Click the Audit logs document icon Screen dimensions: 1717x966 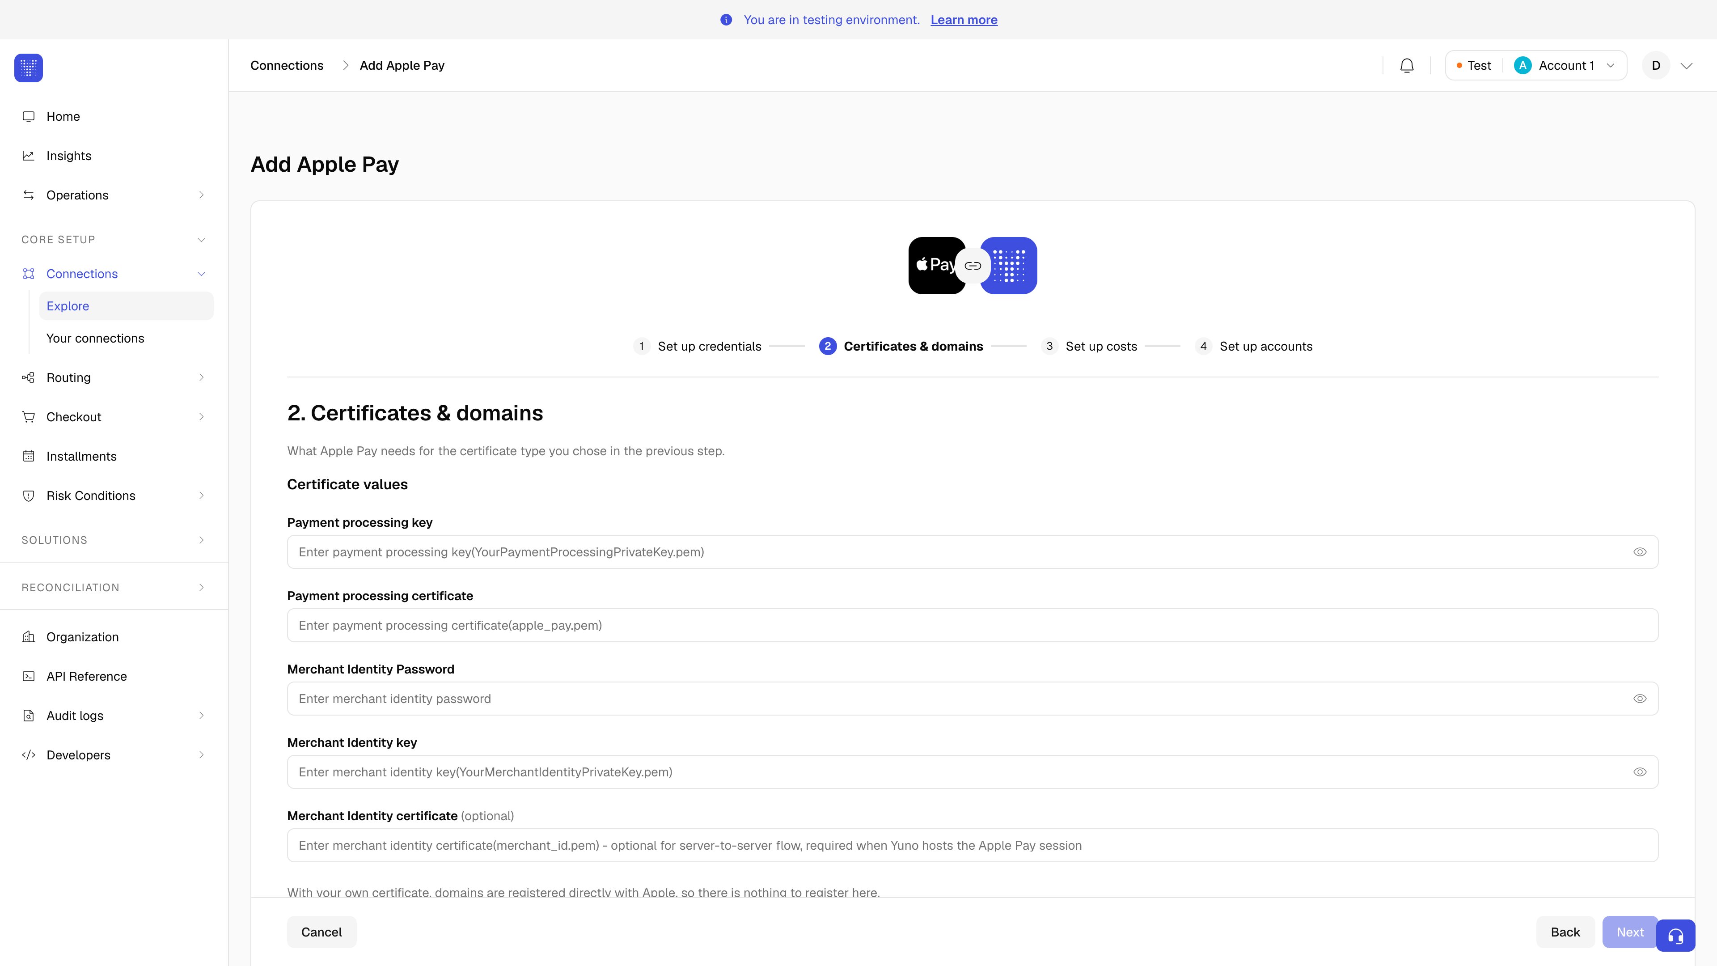[29, 716]
